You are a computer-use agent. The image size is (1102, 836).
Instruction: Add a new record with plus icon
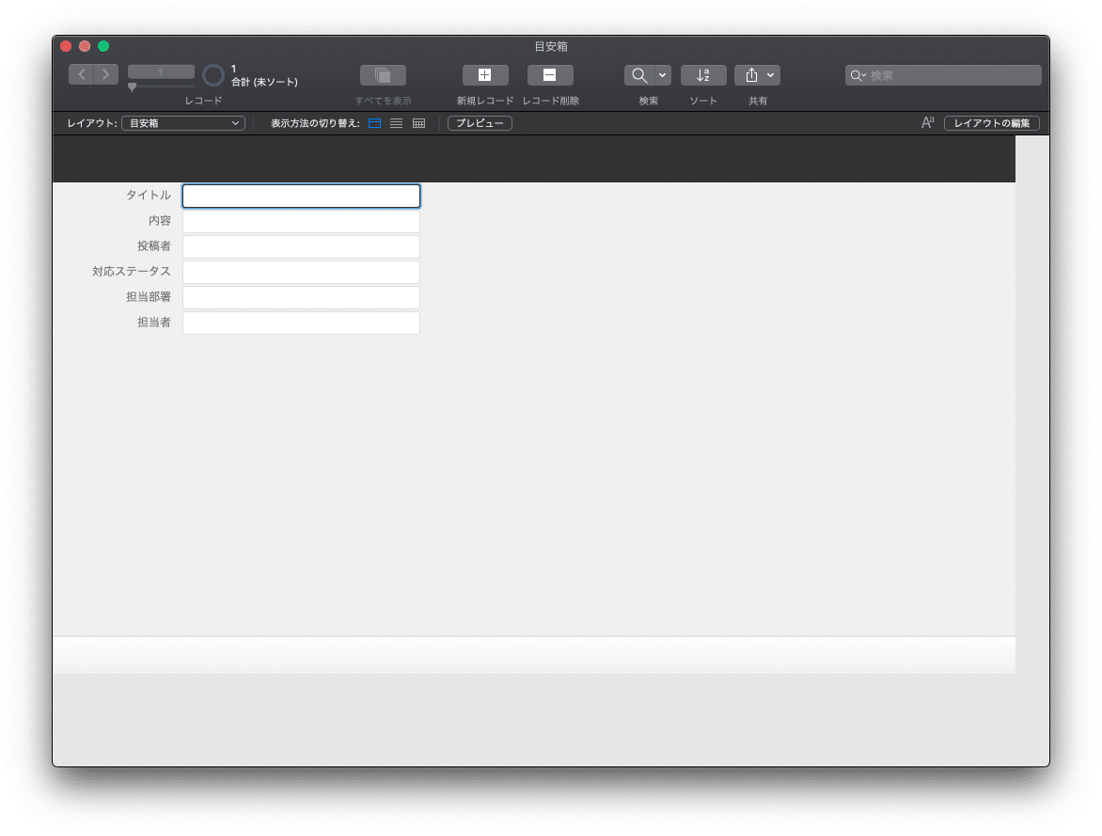pos(485,75)
